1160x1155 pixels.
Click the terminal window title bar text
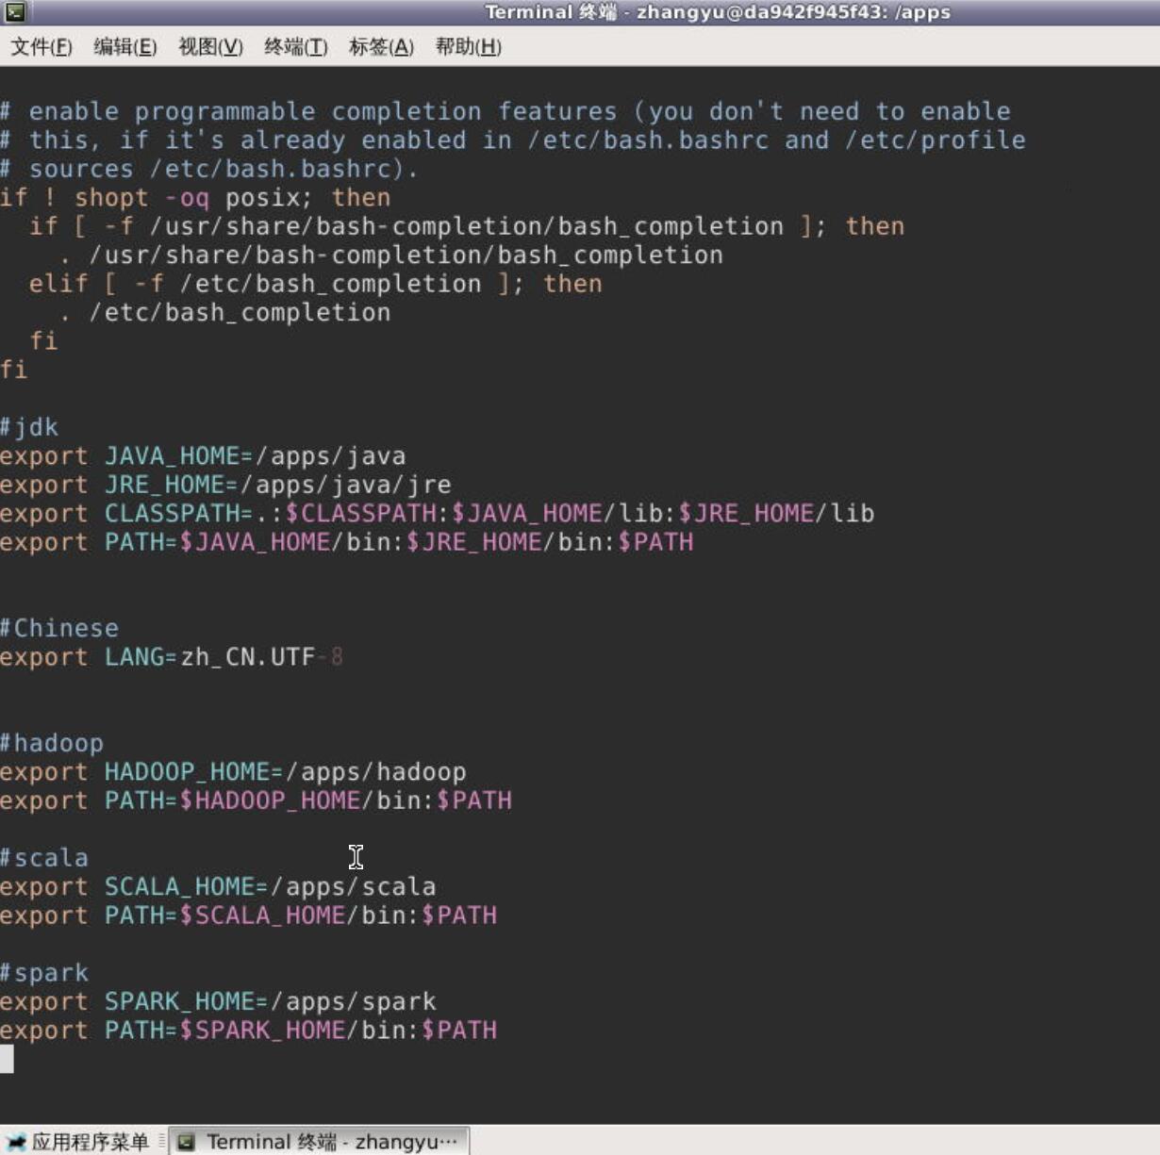pyautogui.click(x=717, y=12)
